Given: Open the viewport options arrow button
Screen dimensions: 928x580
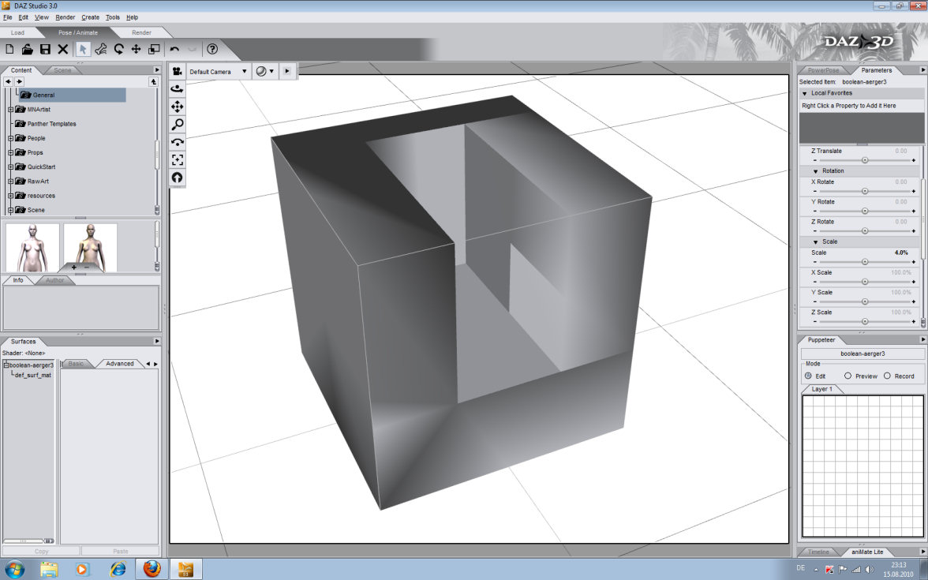Looking at the screenshot, I should (287, 71).
